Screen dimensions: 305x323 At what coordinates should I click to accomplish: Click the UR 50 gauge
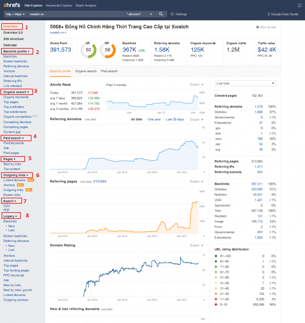pyautogui.click(x=88, y=50)
